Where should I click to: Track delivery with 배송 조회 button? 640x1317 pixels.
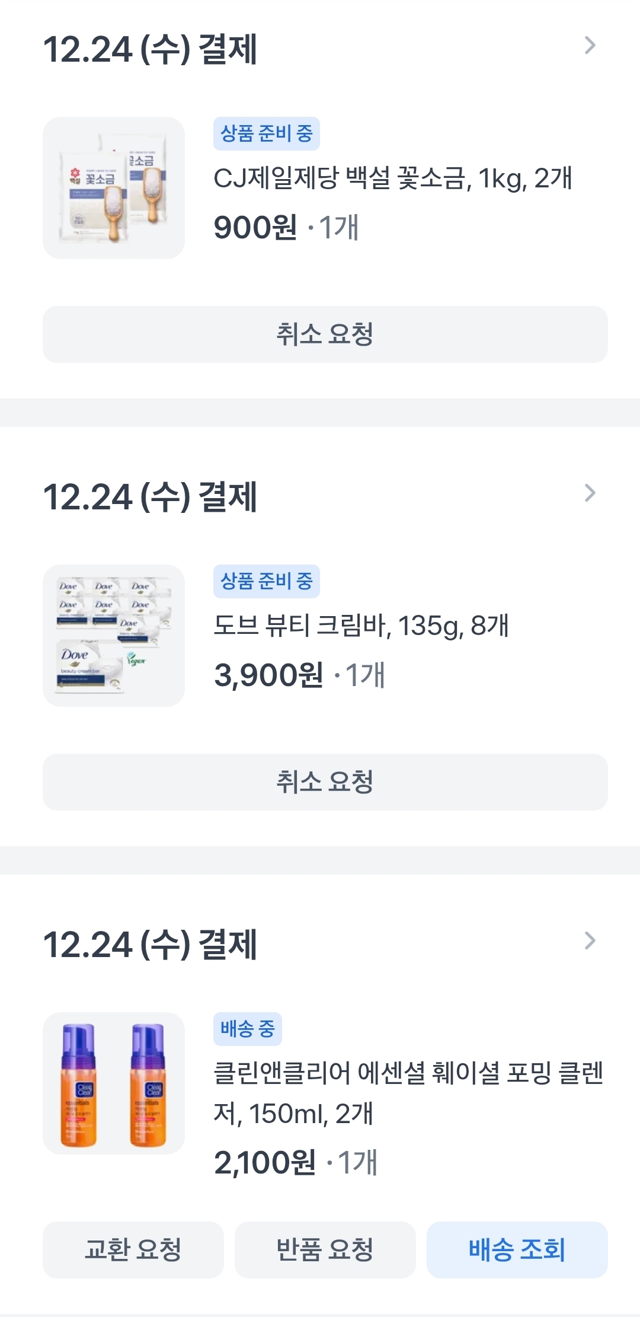(517, 1249)
